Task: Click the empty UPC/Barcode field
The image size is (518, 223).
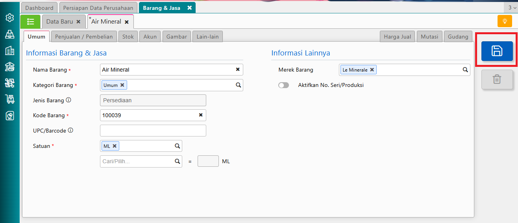Action: [x=153, y=131]
